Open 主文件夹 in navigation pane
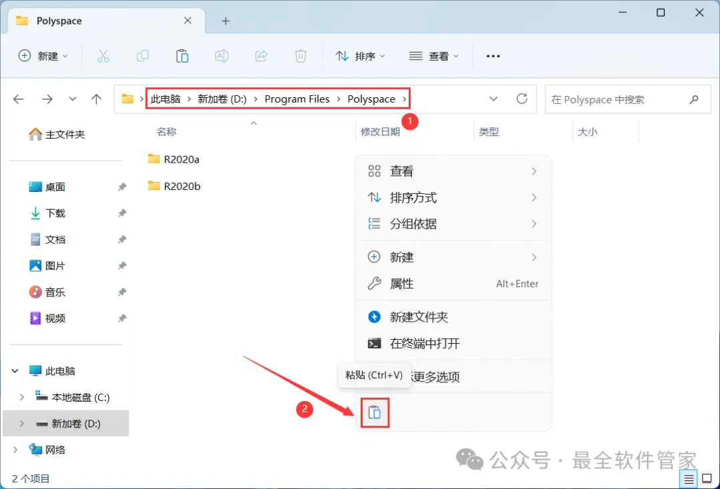The height and width of the screenshot is (489, 720). [57, 134]
